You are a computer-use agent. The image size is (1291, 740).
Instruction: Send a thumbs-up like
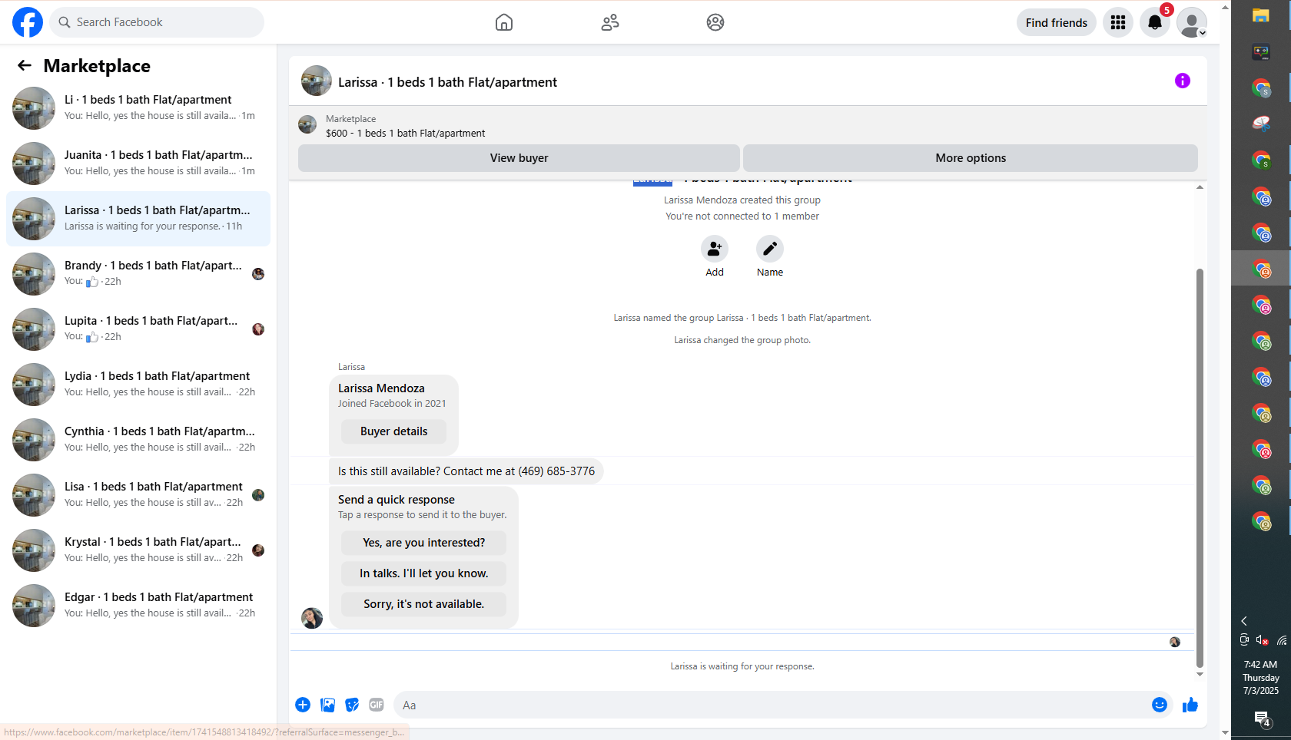(x=1190, y=705)
